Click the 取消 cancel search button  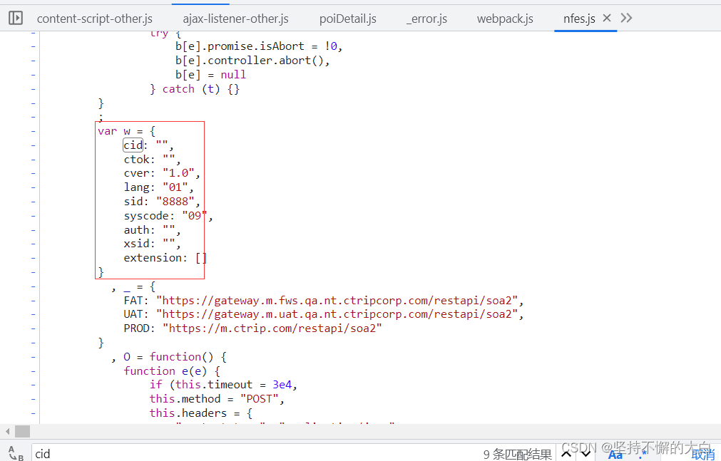tap(703, 455)
